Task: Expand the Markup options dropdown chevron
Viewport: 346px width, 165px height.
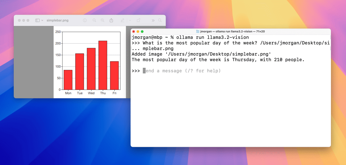Action: pyautogui.click(x=130, y=20)
